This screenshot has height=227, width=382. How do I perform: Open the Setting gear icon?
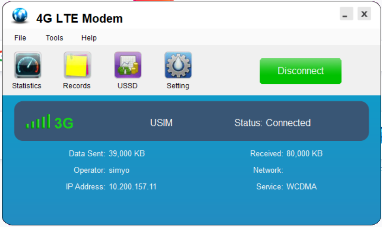pos(178,65)
